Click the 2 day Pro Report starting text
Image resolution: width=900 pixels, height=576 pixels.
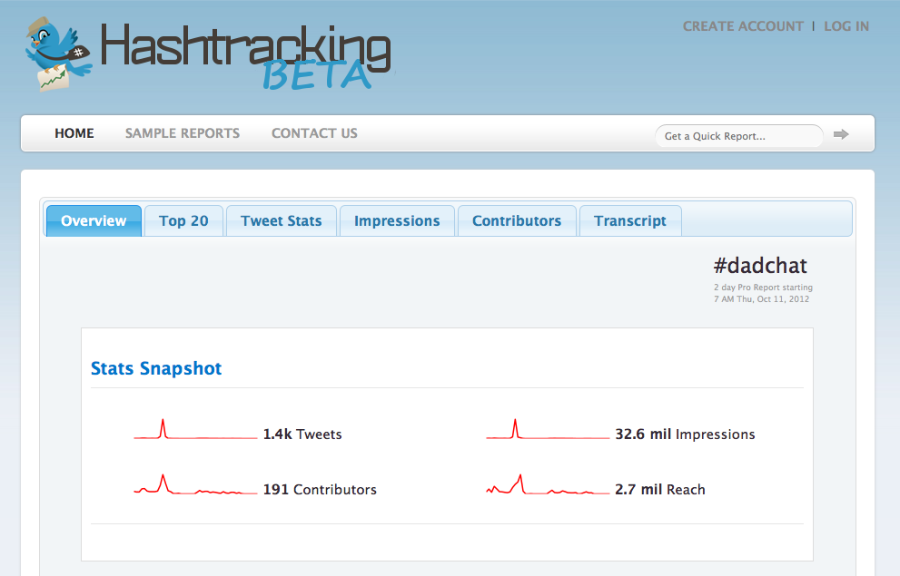[x=764, y=288]
